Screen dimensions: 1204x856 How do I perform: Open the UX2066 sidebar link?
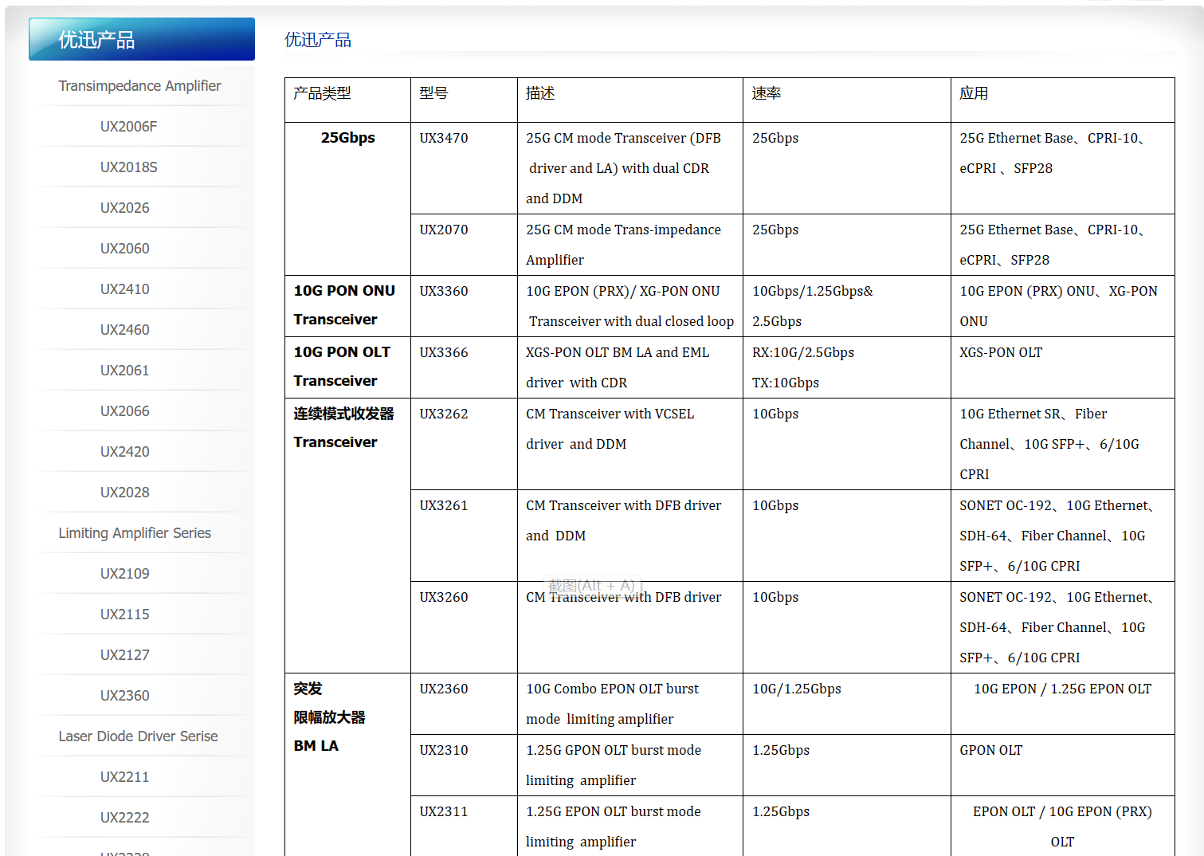point(124,411)
